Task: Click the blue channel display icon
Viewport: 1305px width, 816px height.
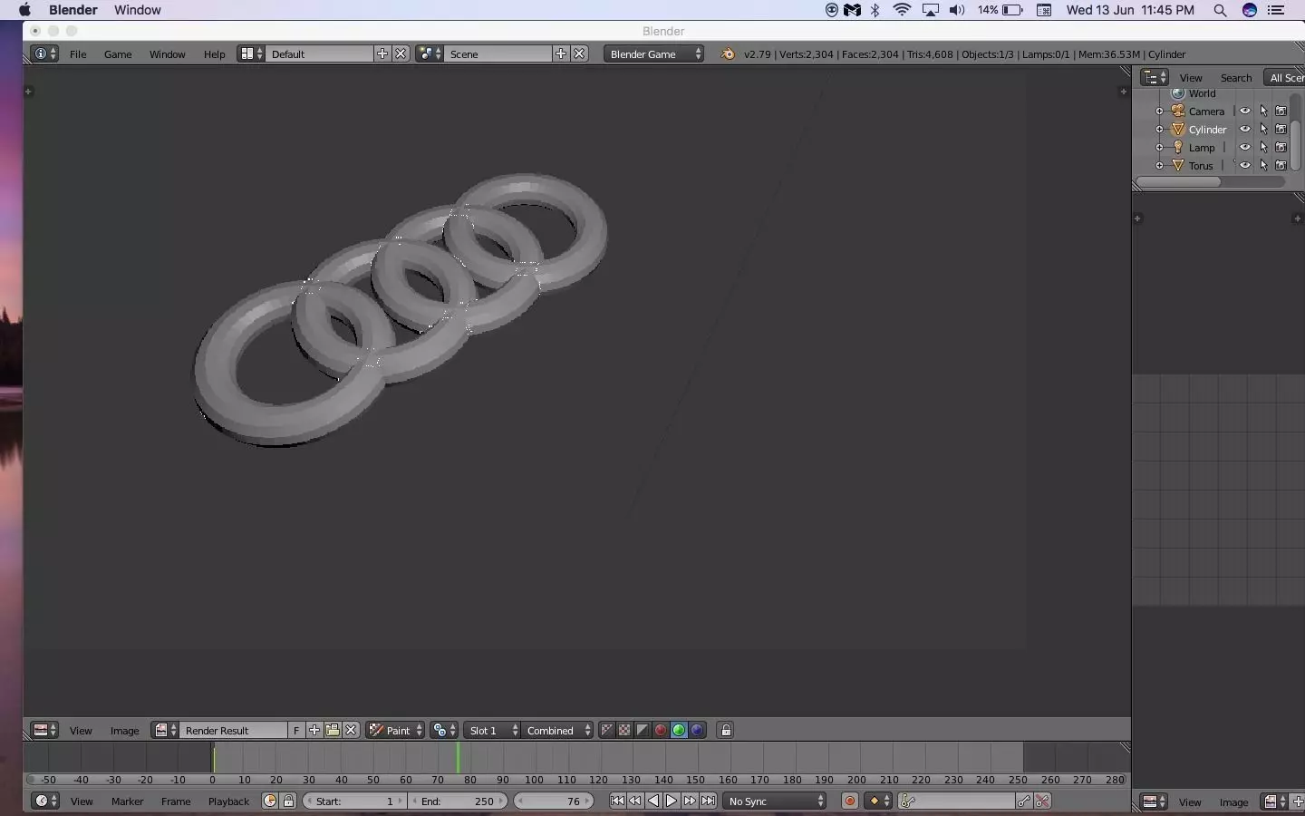Action: pyautogui.click(x=697, y=730)
